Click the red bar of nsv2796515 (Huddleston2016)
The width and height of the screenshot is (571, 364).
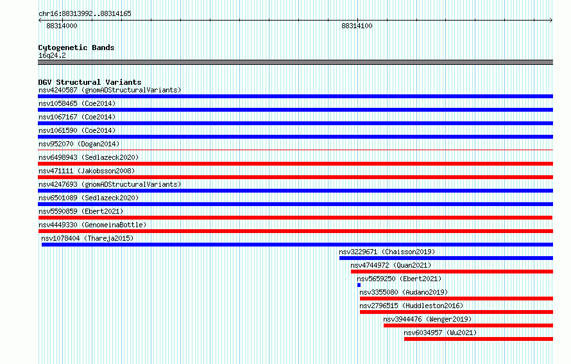(x=456, y=312)
